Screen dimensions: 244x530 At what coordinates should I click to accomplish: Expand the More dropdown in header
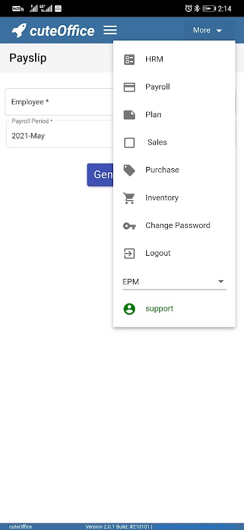[208, 30]
